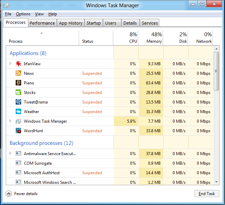Viewport: 225px width, 205px height.
Task: Select the Processes tab
Action: [16, 23]
